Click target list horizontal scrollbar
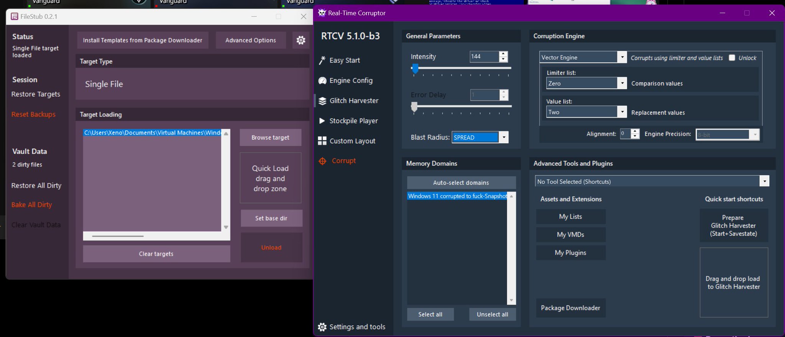 (x=118, y=236)
